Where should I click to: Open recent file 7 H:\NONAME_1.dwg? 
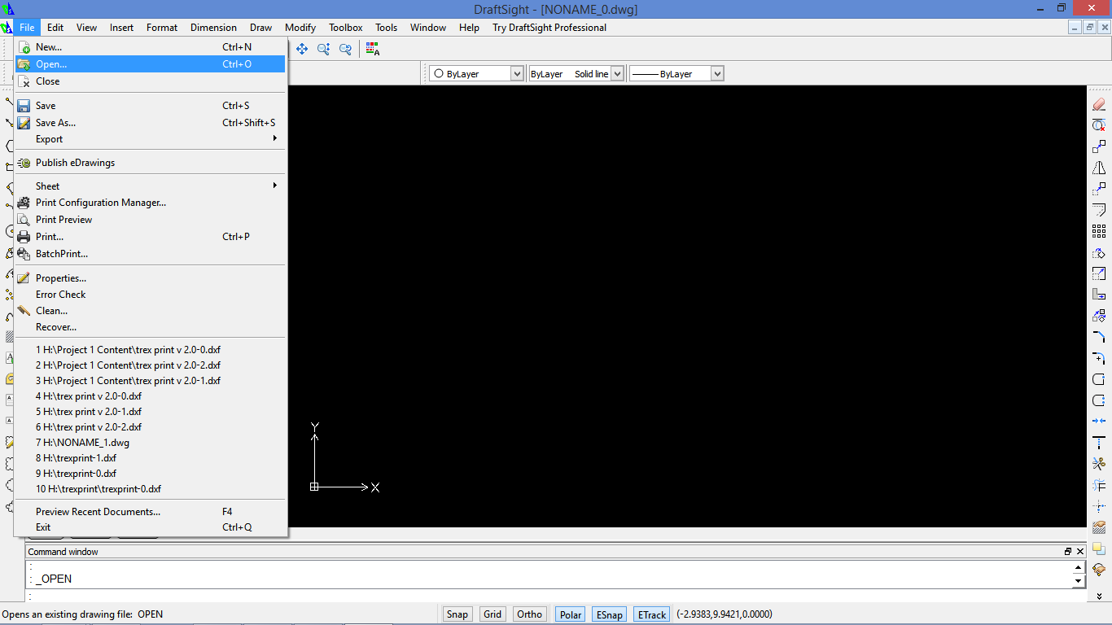coord(151,443)
